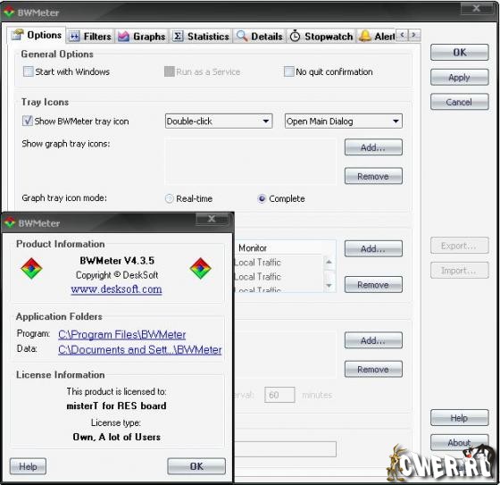Screen dimensions: 500x485
Task: Close the main BWMeter options window
Action: (x=477, y=8)
